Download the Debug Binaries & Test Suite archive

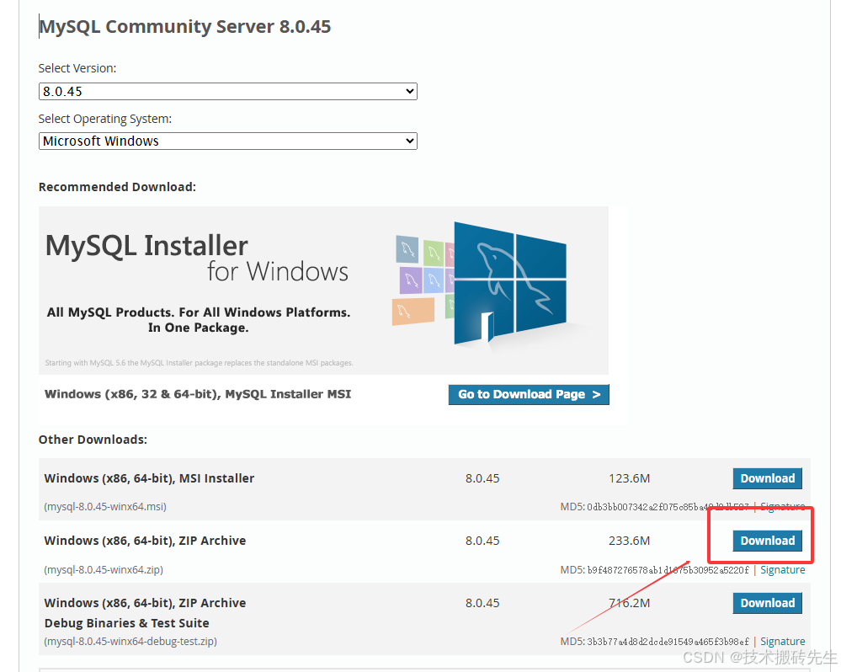[x=767, y=603]
